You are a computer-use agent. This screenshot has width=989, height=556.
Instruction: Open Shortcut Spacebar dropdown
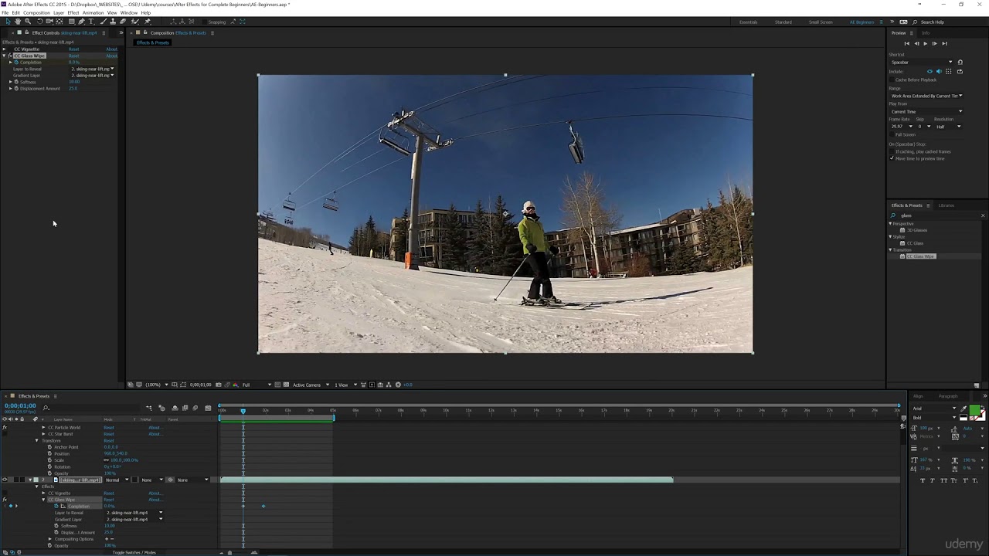pyautogui.click(x=921, y=62)
